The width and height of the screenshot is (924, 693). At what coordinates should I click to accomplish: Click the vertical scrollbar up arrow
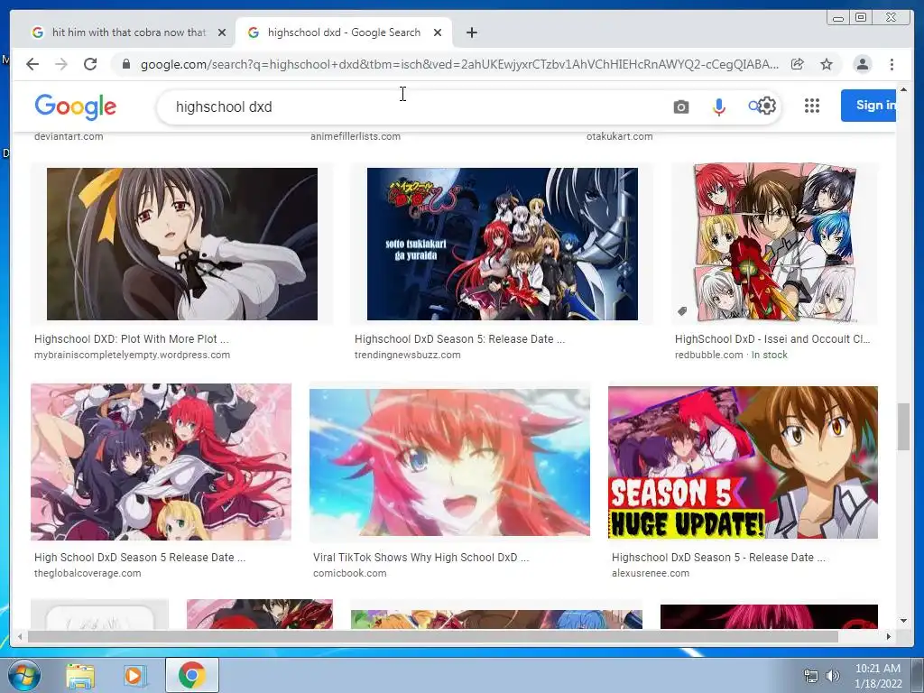point(903,89)
